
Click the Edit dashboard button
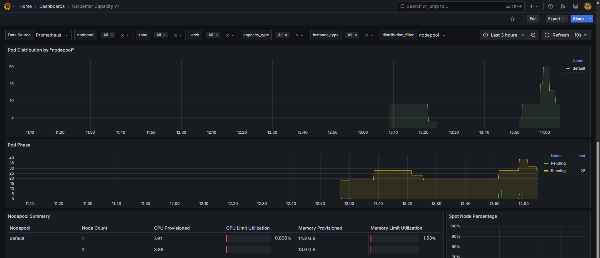[533, 19]
